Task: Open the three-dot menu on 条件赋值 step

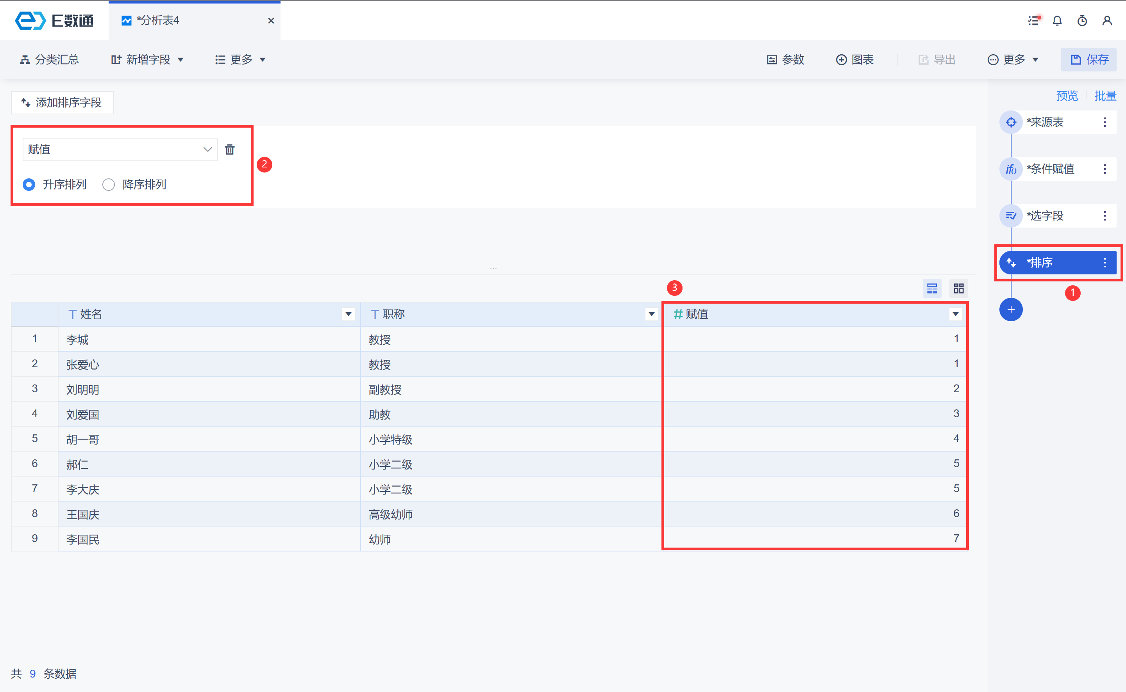Action: click(1105, 169)
